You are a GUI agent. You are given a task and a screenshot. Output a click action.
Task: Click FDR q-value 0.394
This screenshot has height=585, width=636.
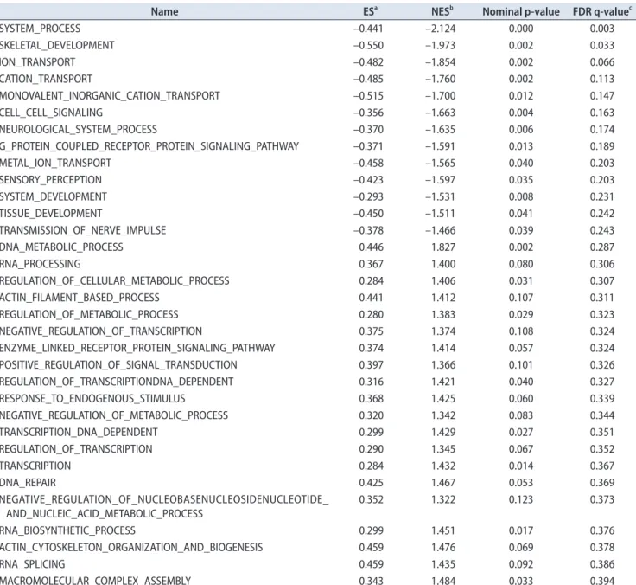602,581
